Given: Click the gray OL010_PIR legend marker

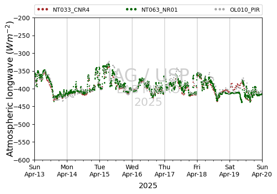Looking at the screenshot, I should [x=220, y=9].
